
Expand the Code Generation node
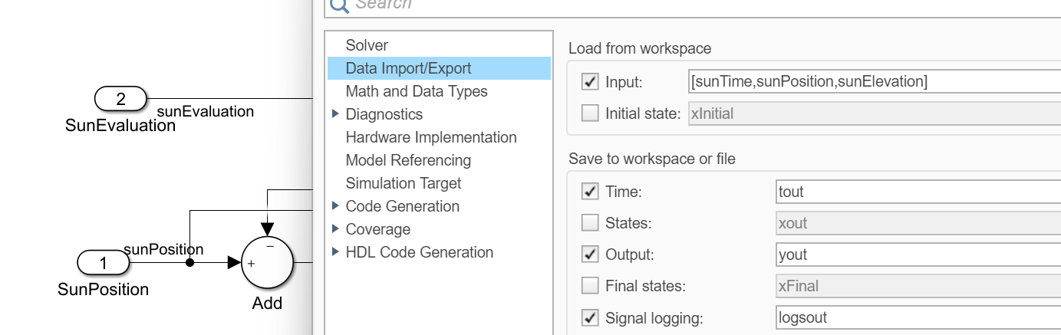tap(335, 206)
